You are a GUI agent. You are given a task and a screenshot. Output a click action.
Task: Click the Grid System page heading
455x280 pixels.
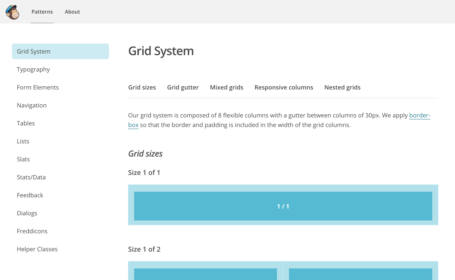click(x=161, y=51)
